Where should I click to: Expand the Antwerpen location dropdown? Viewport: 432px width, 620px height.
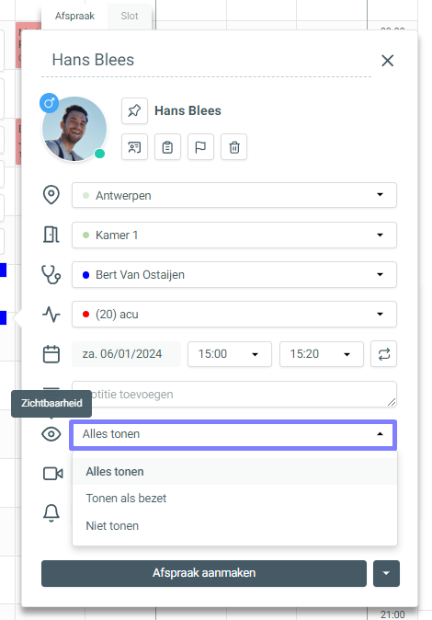pyautogui.click(x=234, y=195)
